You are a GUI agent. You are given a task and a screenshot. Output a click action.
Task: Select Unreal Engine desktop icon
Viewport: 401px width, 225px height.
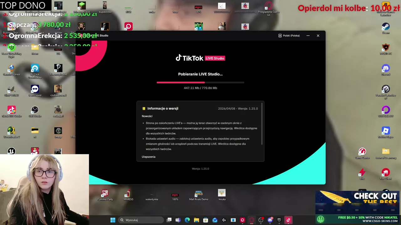(11, 151)
